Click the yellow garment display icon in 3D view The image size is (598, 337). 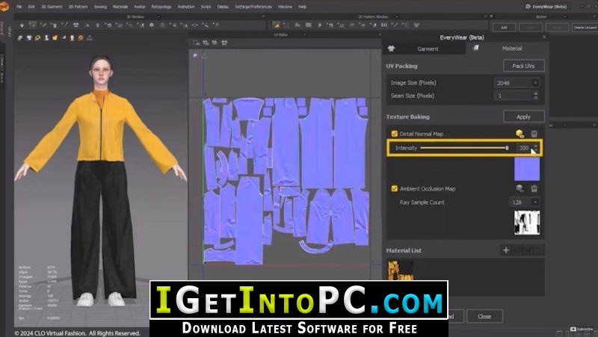point(55,38)
